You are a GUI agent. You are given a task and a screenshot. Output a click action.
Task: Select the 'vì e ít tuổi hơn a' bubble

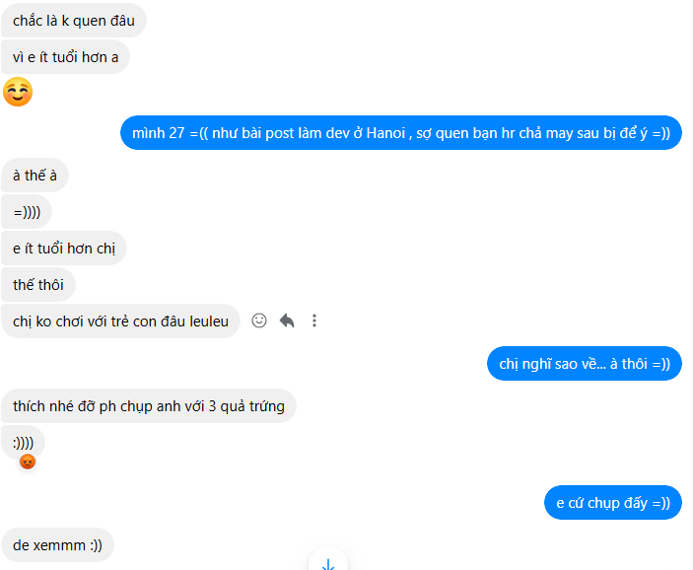tap(65, 57)
